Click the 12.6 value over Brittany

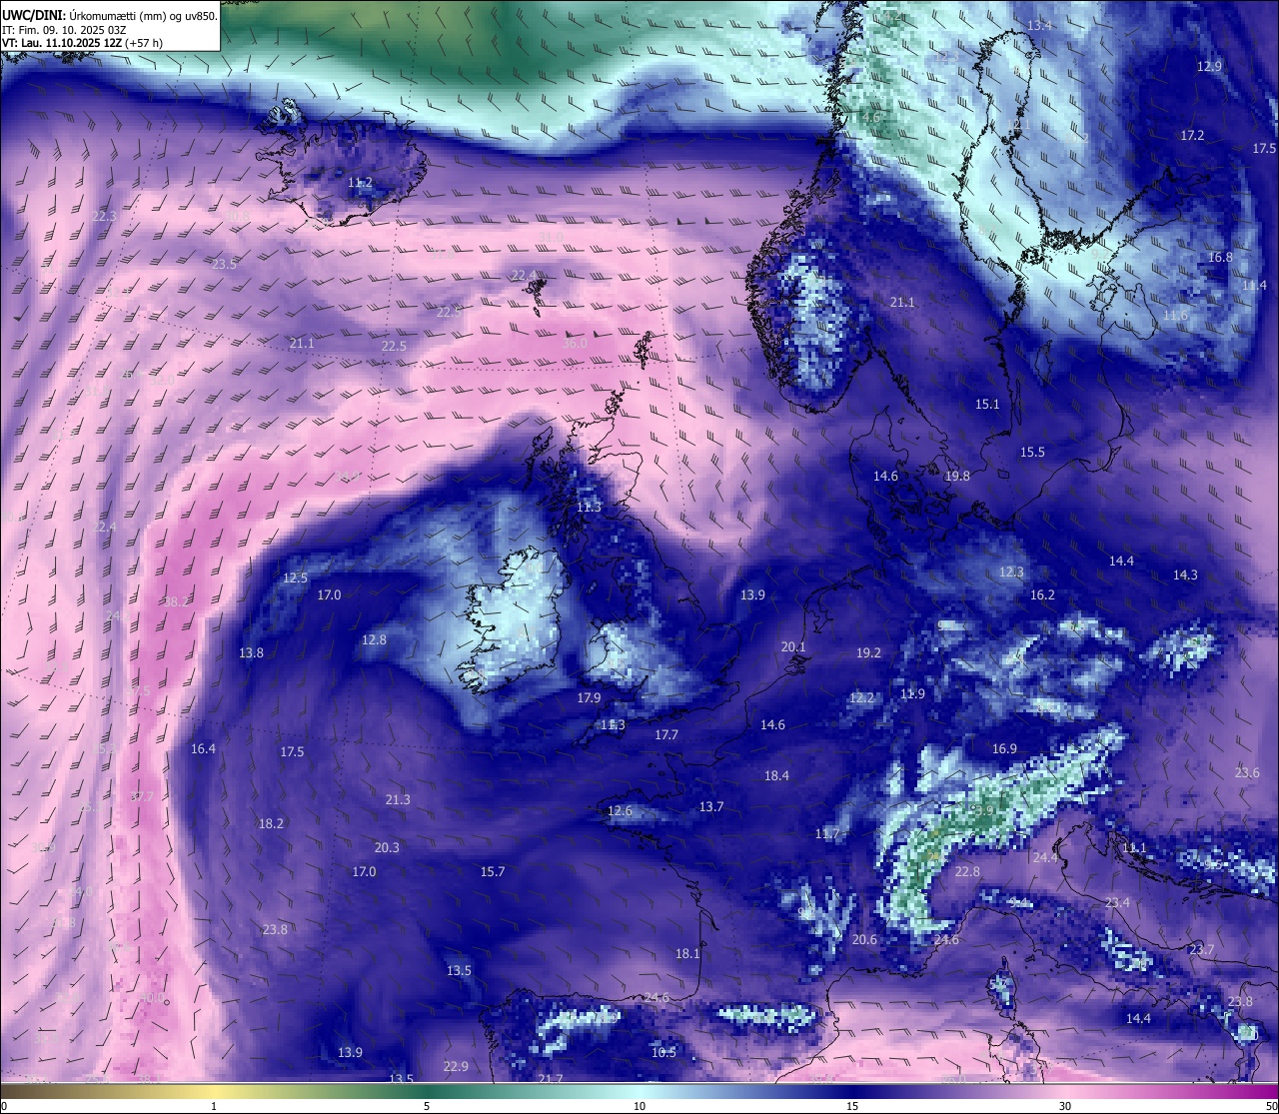pos(620,810)
